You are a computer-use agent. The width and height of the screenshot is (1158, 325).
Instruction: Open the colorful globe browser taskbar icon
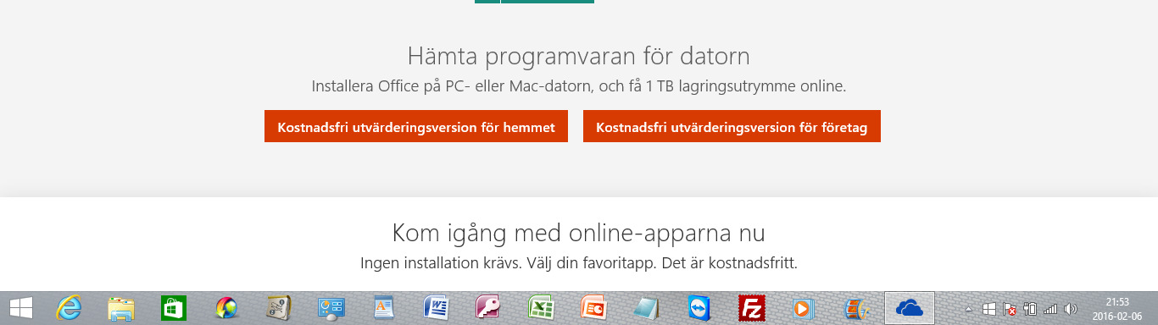(x=226, y=308)
